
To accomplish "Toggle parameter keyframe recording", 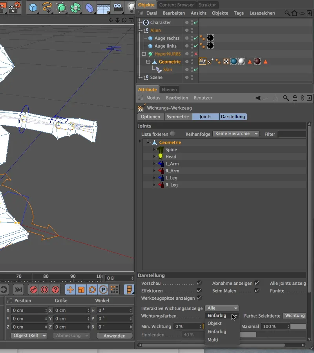I will click(x=103, y=289).
